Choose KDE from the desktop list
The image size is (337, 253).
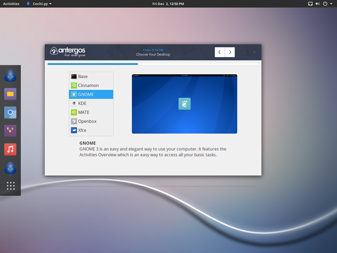coord(91,103)
